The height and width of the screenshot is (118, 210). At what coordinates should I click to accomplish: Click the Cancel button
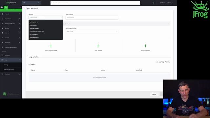[x=154, y=94]
